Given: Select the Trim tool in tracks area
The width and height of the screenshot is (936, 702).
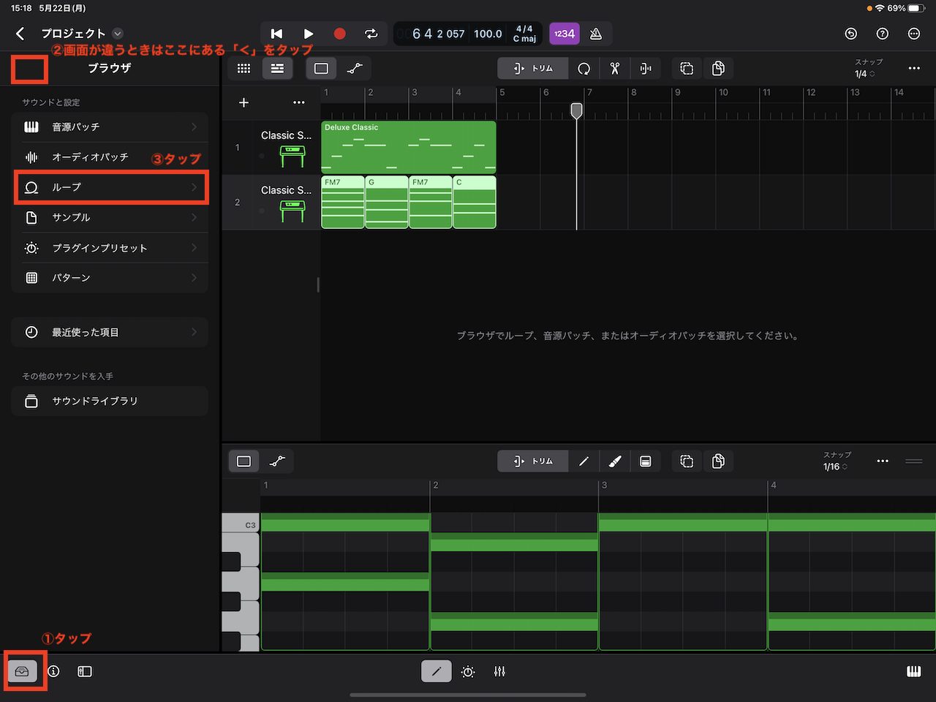Looking at the screenshot, I should pos(533,68).
